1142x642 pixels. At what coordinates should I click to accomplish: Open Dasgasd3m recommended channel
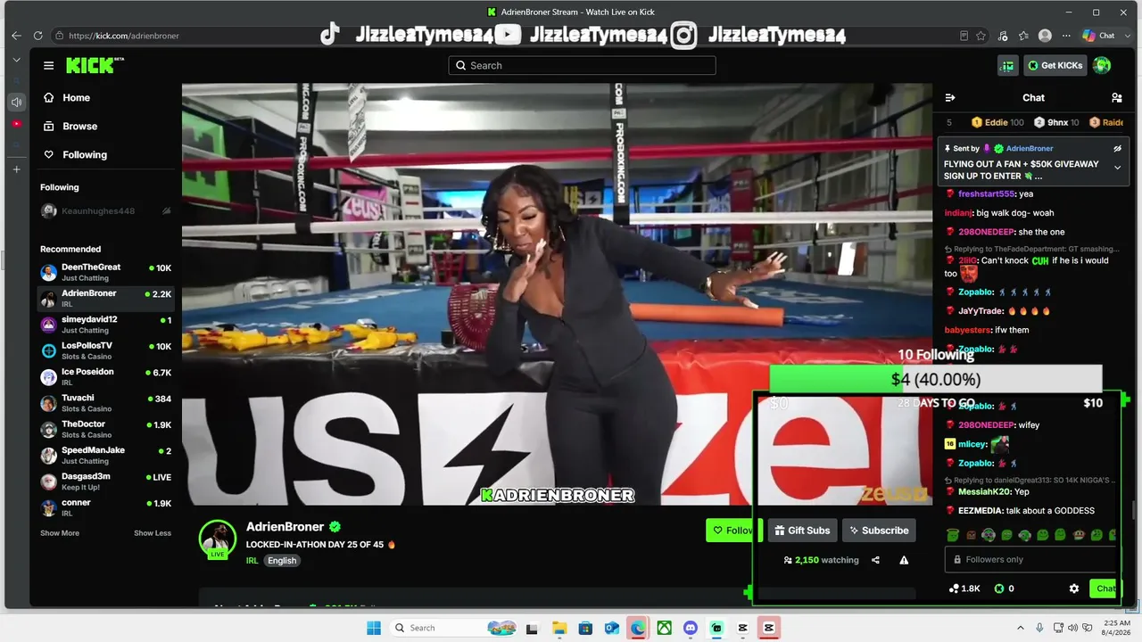pos(105,481)
